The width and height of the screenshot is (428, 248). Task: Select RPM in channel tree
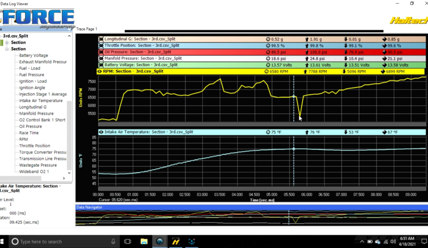tap(23, 139)
